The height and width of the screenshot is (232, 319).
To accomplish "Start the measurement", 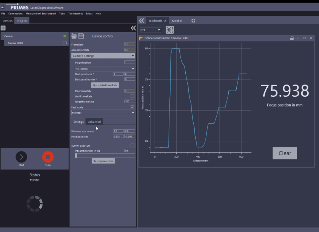I will [22, 157].
